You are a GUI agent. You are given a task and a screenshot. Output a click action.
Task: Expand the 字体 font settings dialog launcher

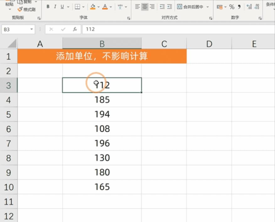pos(128,18)
